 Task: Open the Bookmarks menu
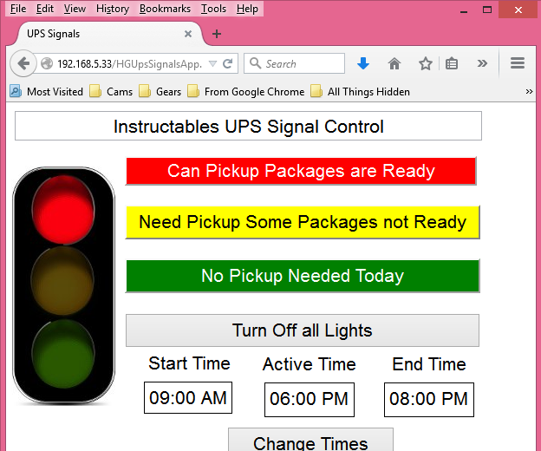tap(165, 9)
